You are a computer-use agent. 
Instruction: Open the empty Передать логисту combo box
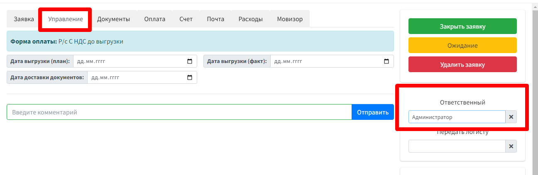click(x=457, y=146)
